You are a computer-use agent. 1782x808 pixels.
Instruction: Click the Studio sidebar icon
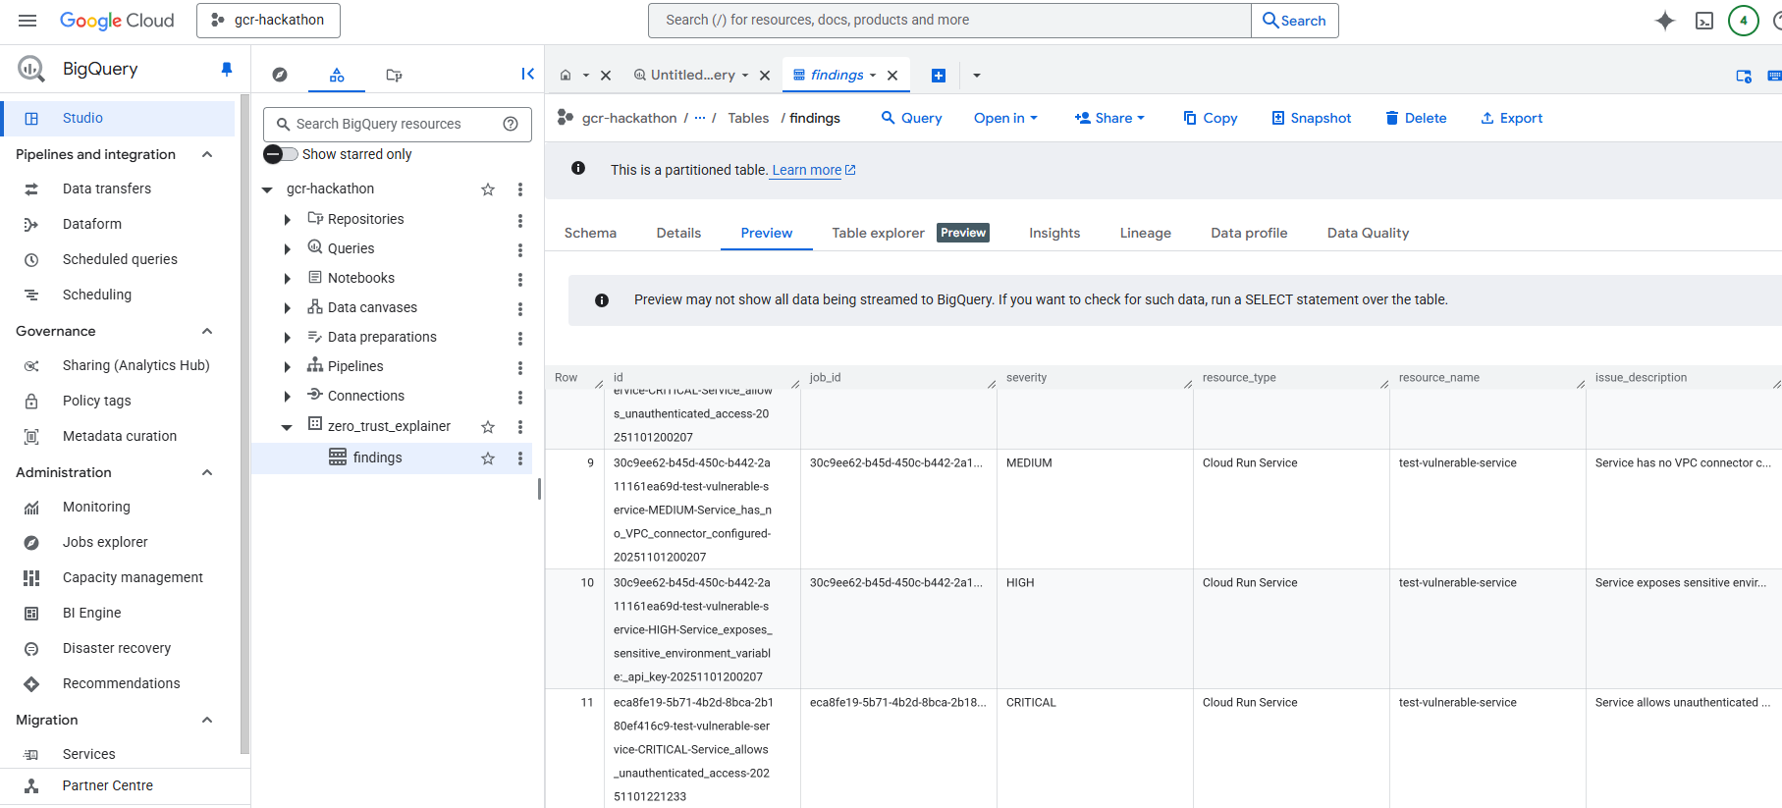pos(31,118)
